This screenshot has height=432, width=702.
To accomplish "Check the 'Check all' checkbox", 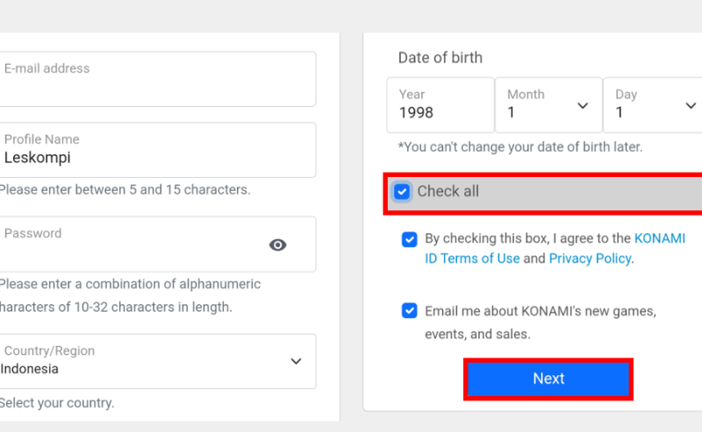I will (402, 192).
